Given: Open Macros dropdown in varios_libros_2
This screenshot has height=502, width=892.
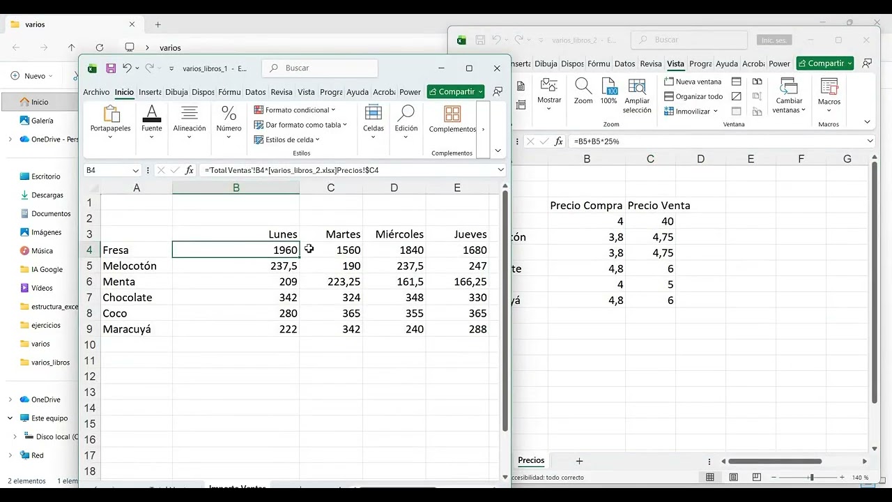Looking at the screenshot, I should tap(829, 94).
